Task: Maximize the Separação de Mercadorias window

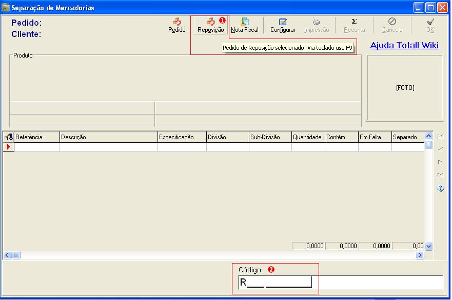Action: pos(430,8)
